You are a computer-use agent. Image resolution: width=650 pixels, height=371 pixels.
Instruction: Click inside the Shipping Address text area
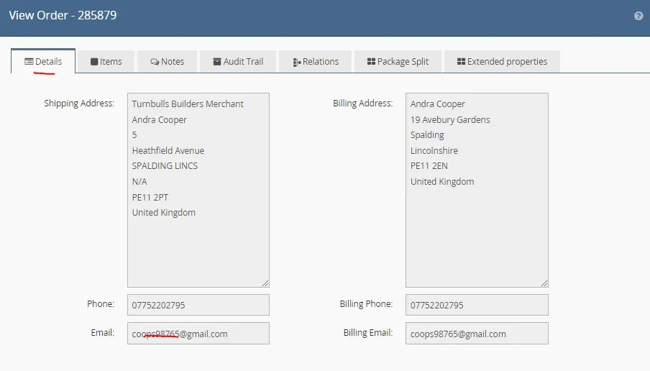click(198, 190)
